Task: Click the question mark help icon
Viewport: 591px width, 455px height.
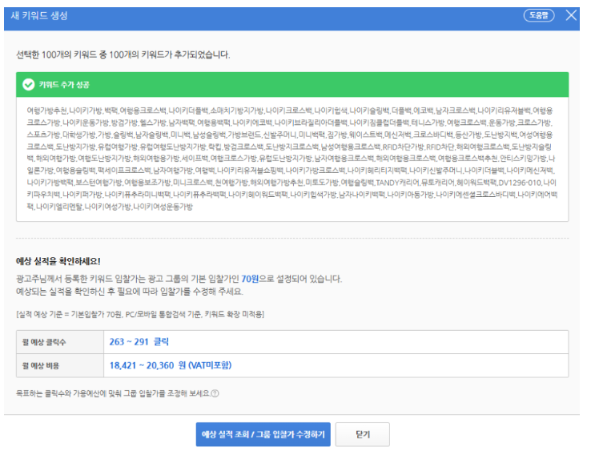Action: (x=215, y=393)
